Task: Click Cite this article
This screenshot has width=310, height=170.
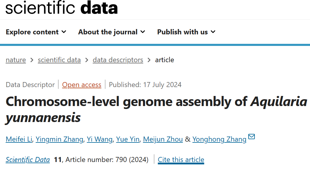Action: pos(181,160)
